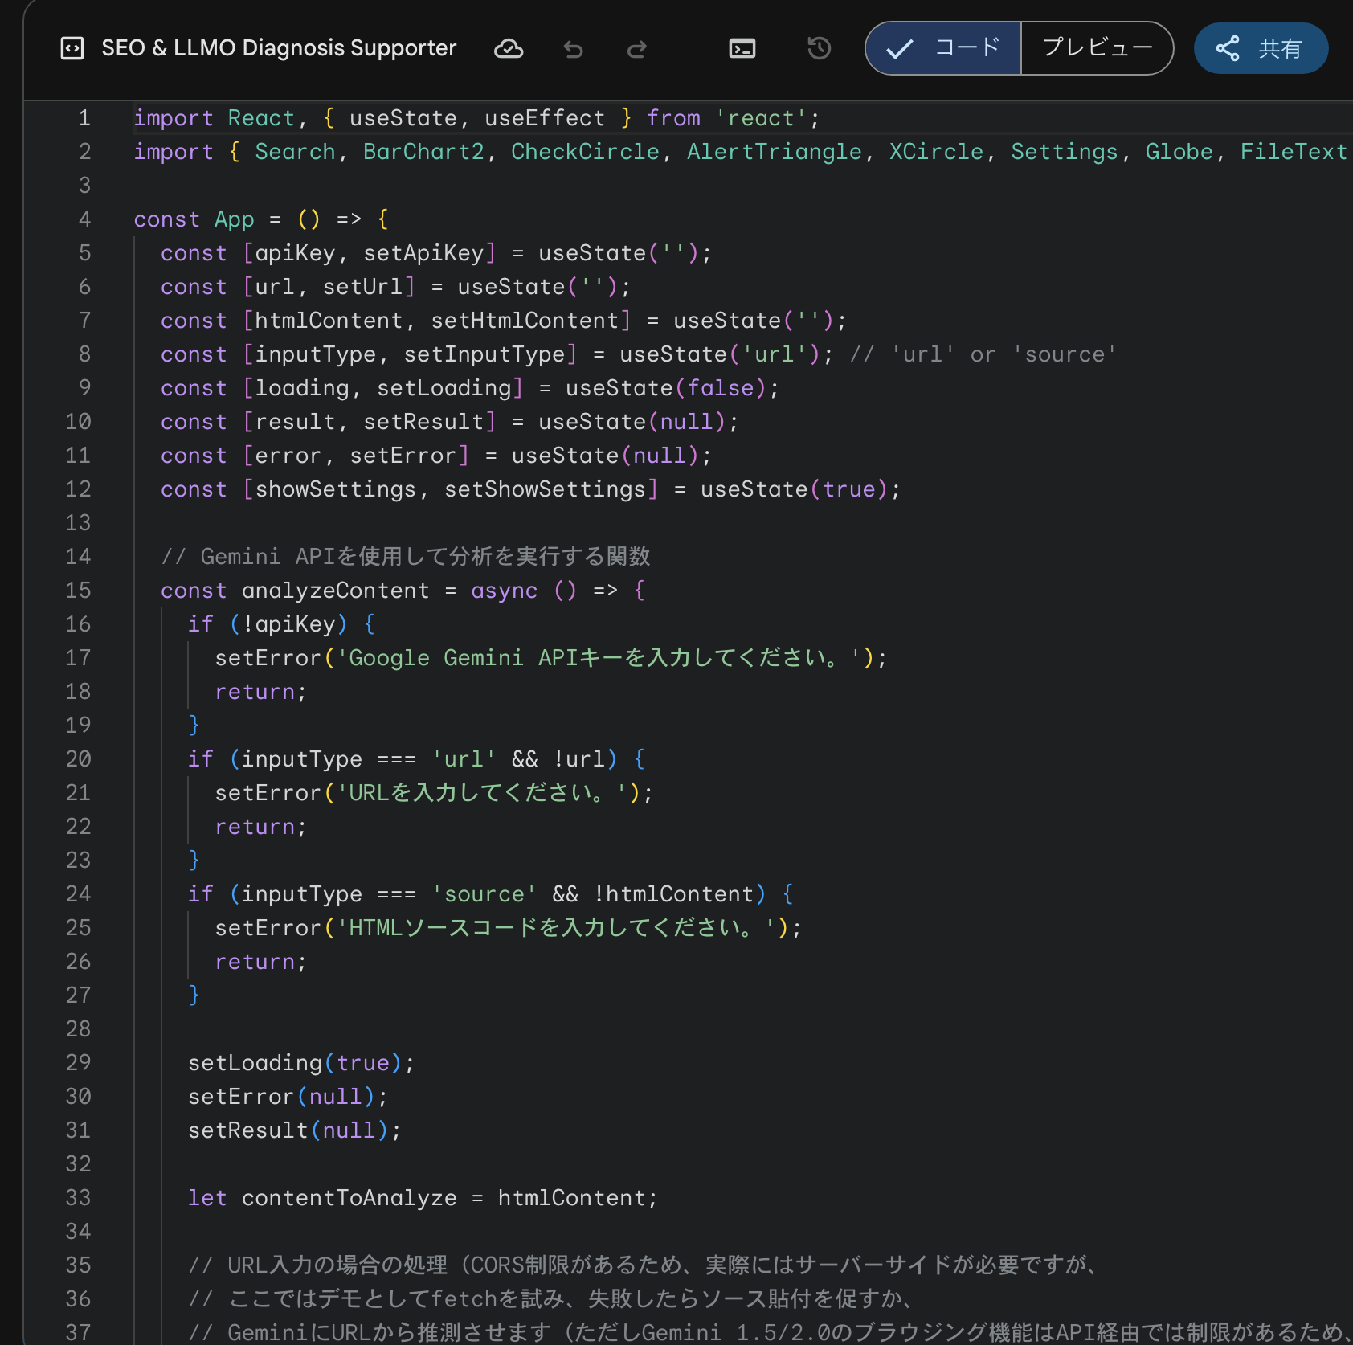Switch to the プレビュー tab
This screenshot has width=1353, height=1345.
(1096, 48)
